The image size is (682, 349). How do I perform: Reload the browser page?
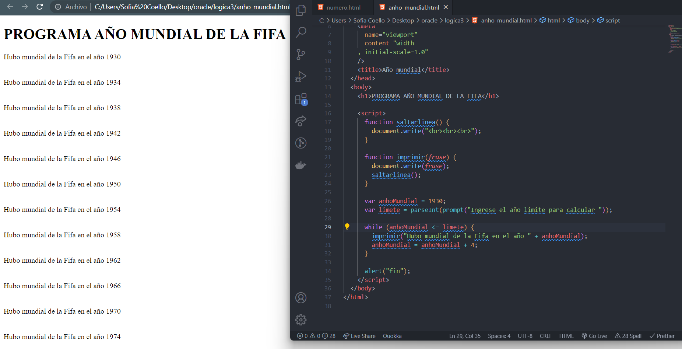tap(40, 7)
